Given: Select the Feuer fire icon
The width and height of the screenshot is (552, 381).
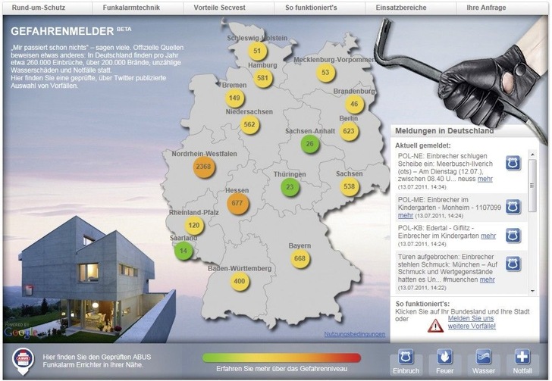Looking at the screenshot, I should (x=444, y=357).
